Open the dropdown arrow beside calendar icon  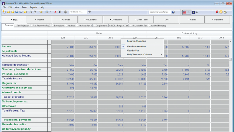coord(50,12)
